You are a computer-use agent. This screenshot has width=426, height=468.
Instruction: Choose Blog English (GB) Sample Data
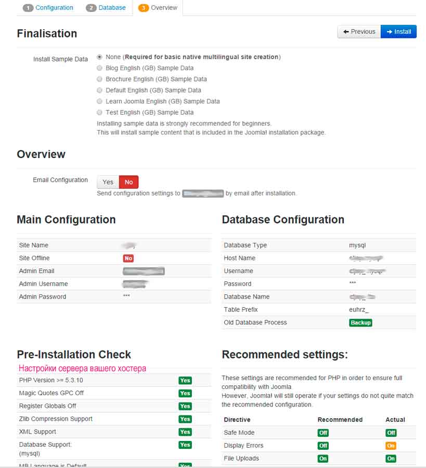tap(100, 68)
